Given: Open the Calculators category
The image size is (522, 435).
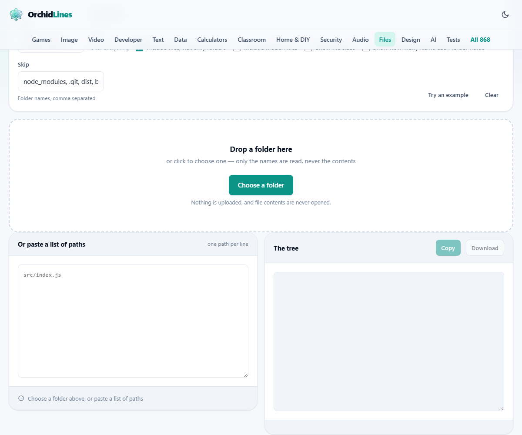Looking at the screenshot, I should [212, 40].
